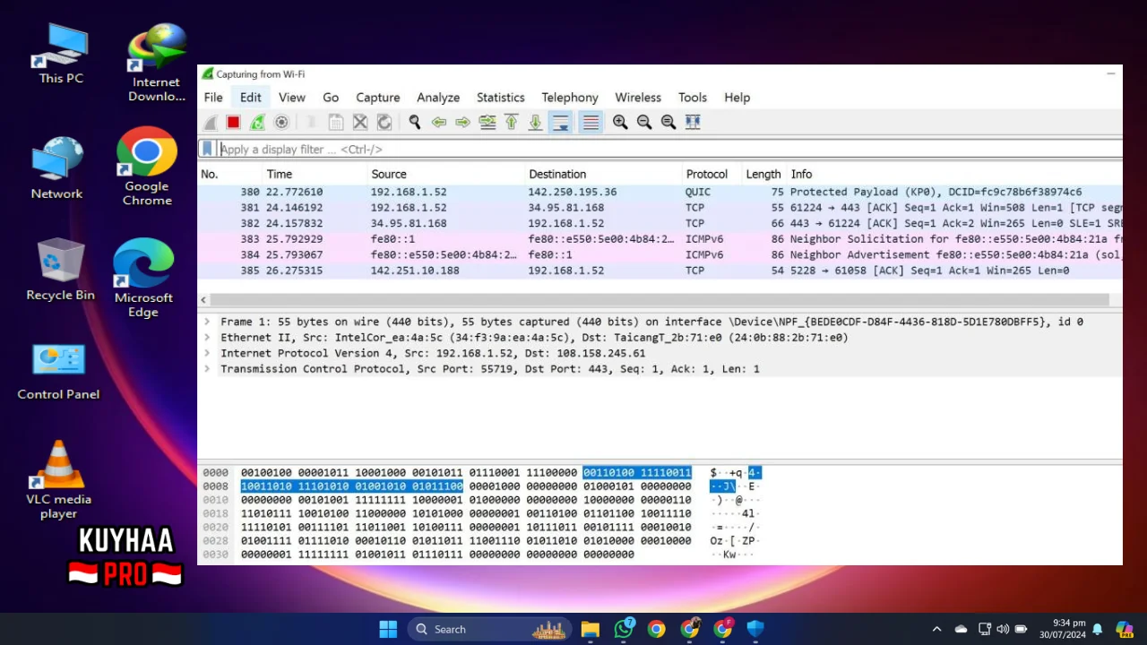Expand Internet Protocol Version 4 row
The height and width of the screenshot is (645, 1147).
207,353
